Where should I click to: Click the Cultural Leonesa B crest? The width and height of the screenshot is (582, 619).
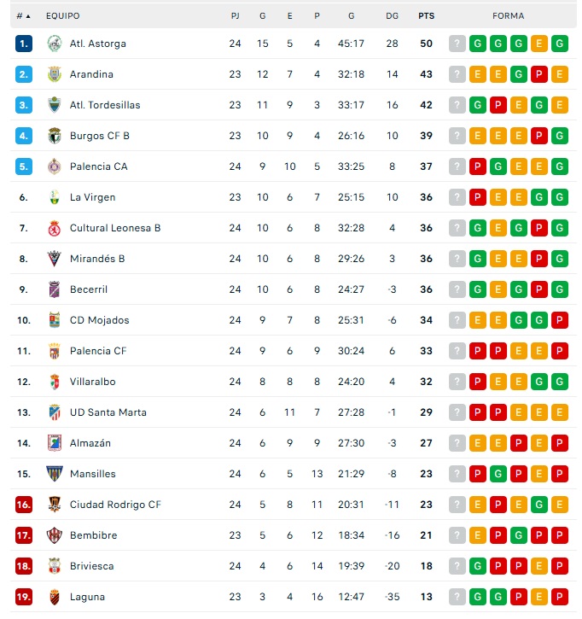point(54,228)
